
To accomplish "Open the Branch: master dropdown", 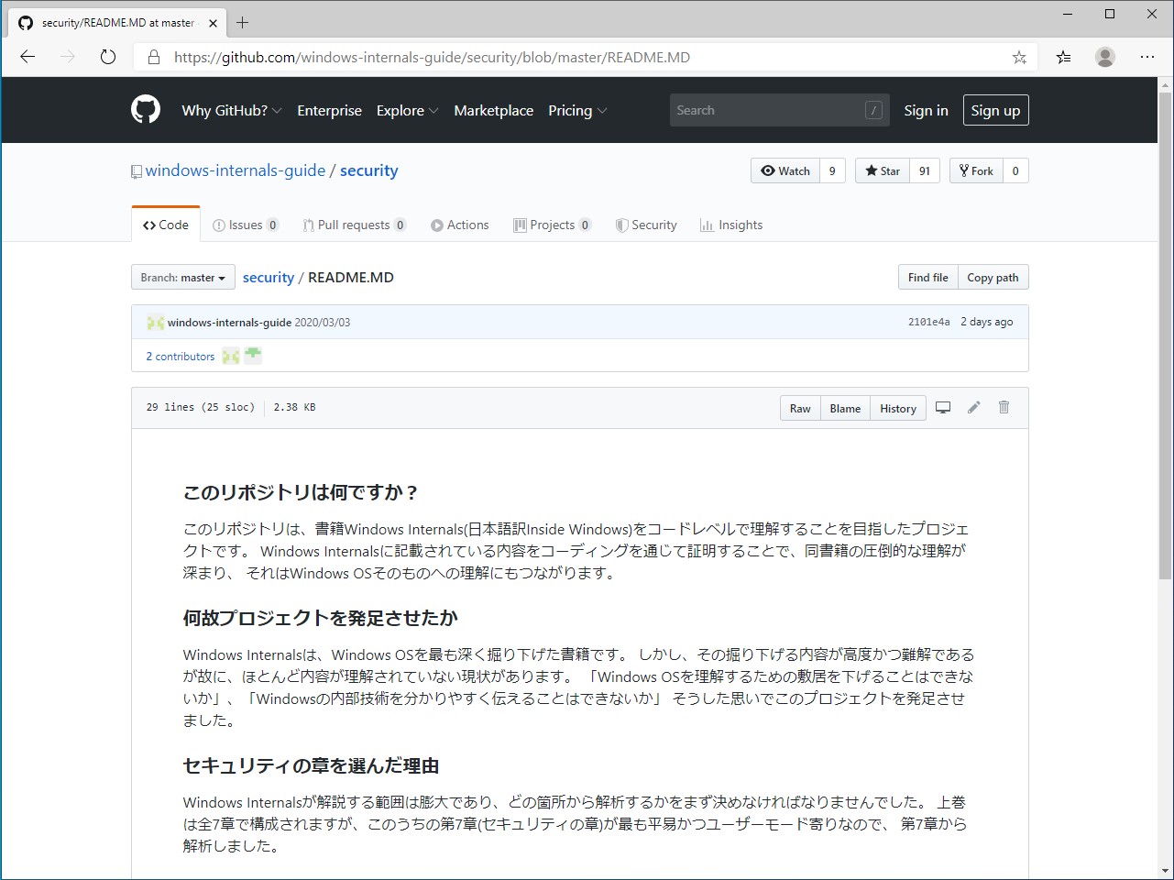I will tap(182, 277).
